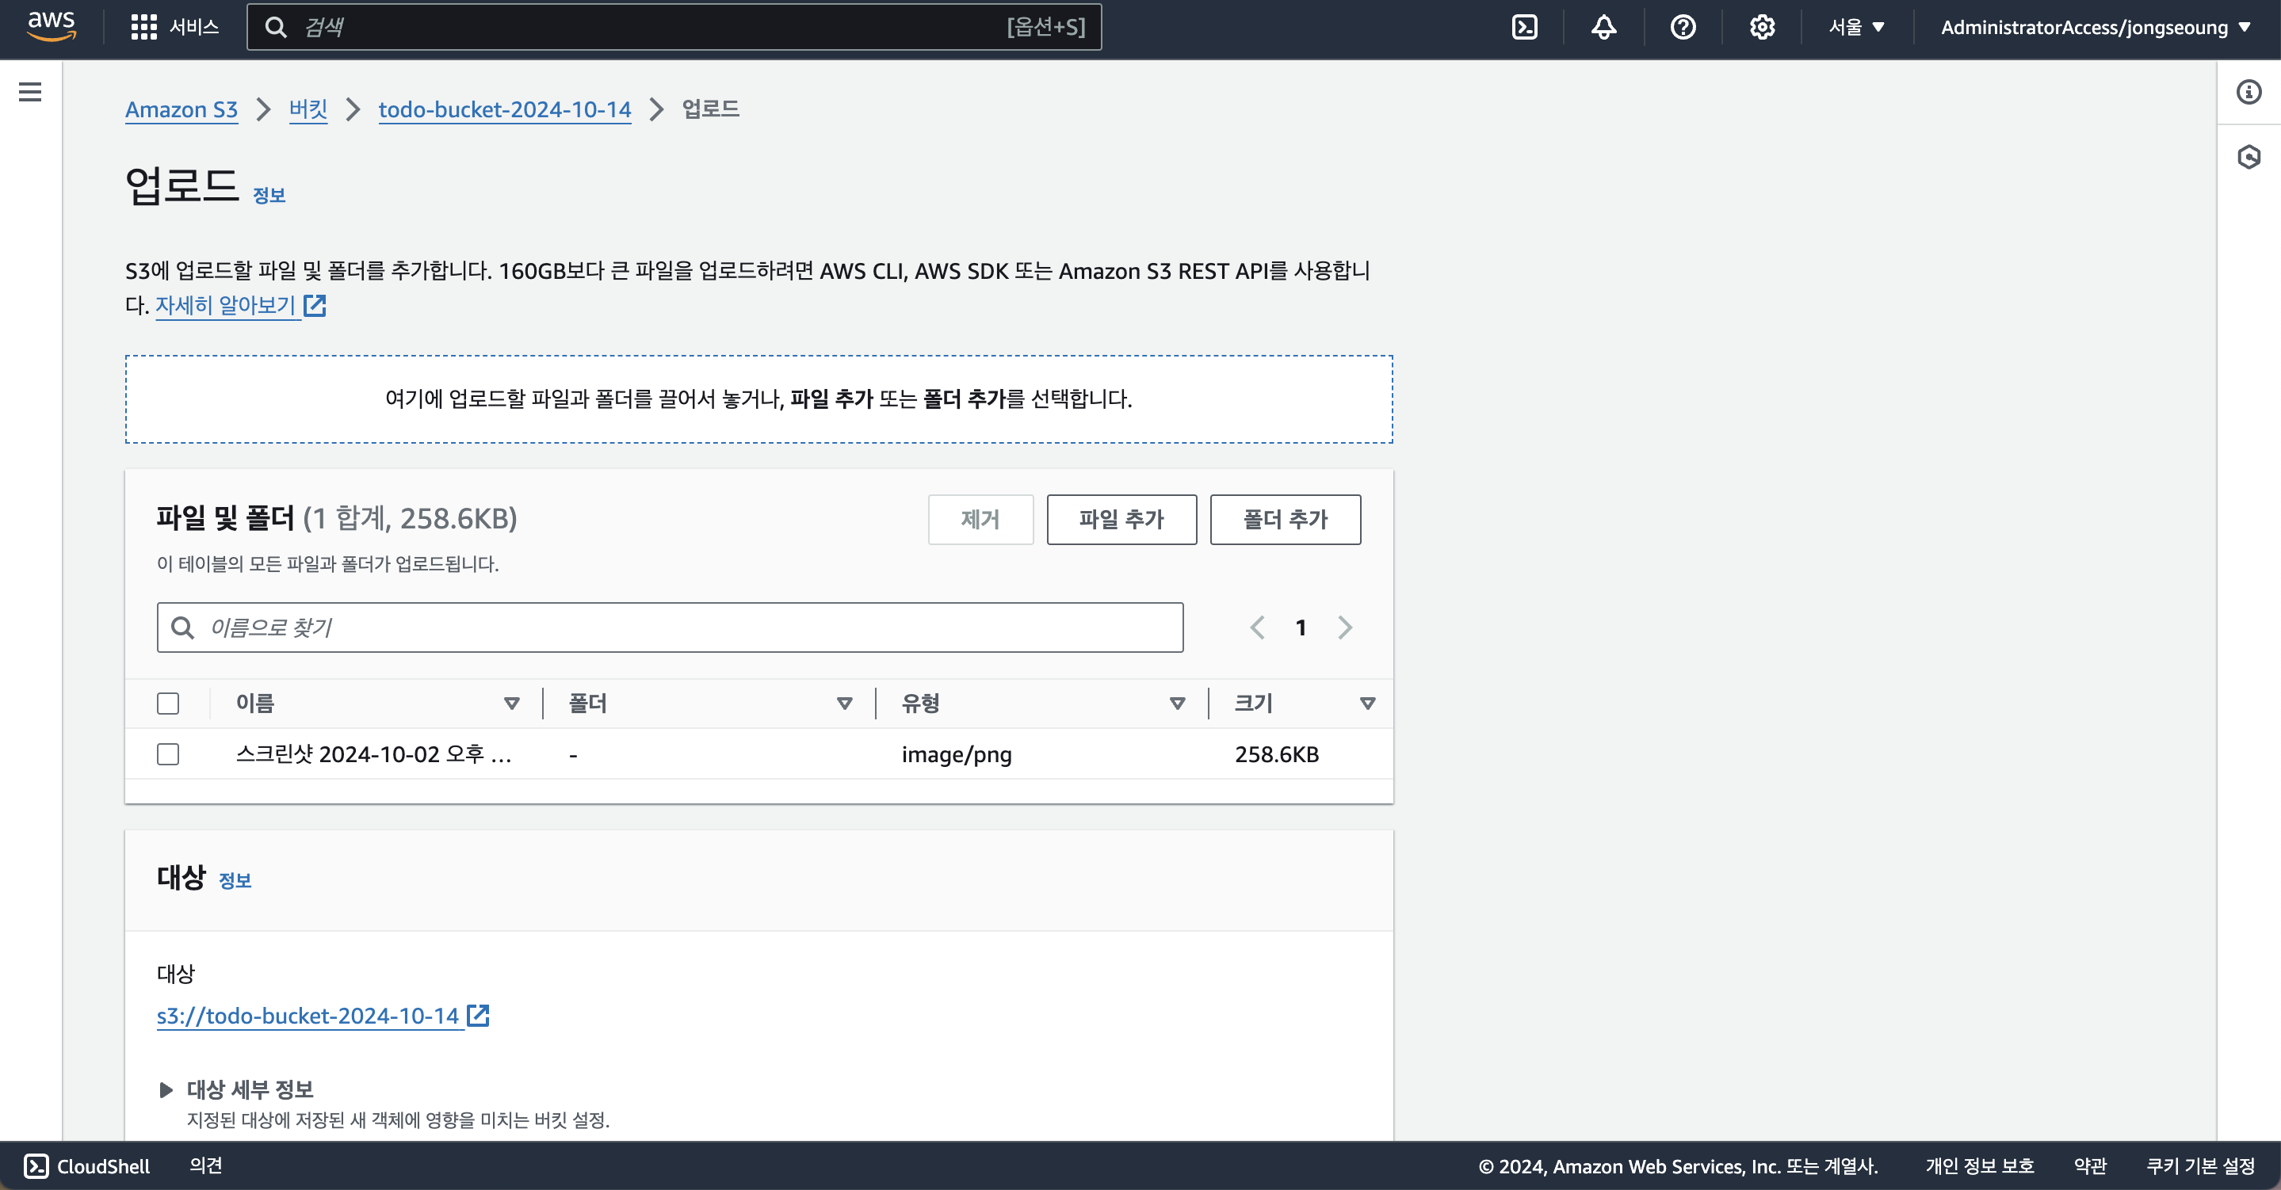Open the settings gear in header
The image size is (2281, 1190).
pyautogui.click(x=1762, y=28)
